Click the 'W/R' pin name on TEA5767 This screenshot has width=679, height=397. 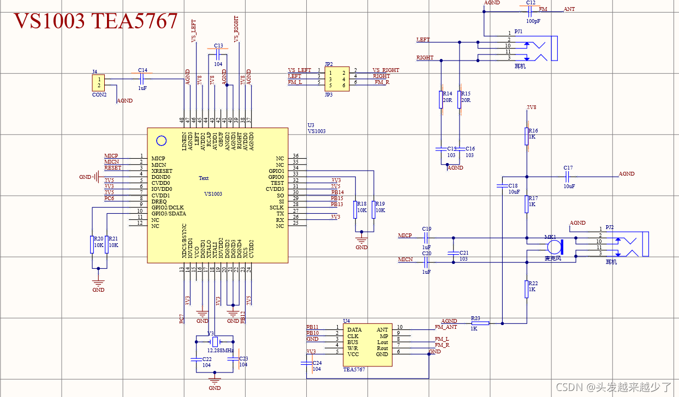(x=353, y=348)
